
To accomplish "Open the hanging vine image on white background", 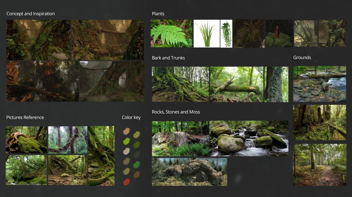I will point(226,34).
